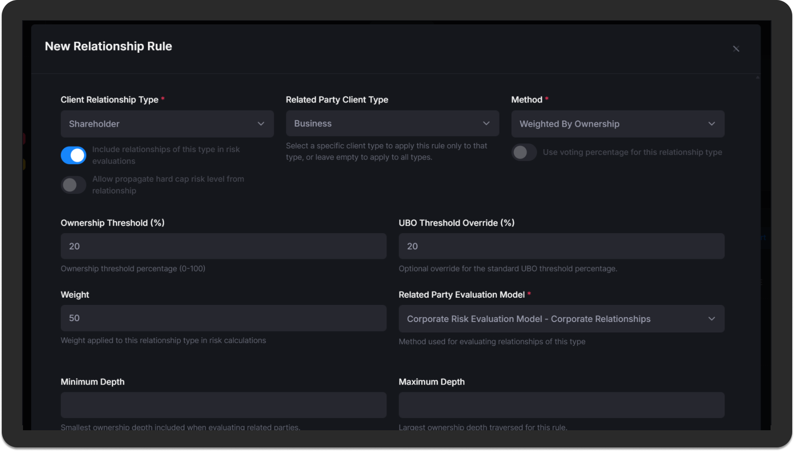The width and height of the screenshot is (794, 451).
Task: Click the empty Minimum Depth field
Action: click(223, 405)
